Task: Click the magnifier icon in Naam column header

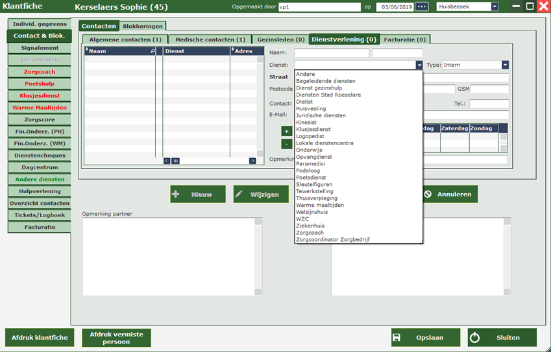Action: click(x=153, y=51)
